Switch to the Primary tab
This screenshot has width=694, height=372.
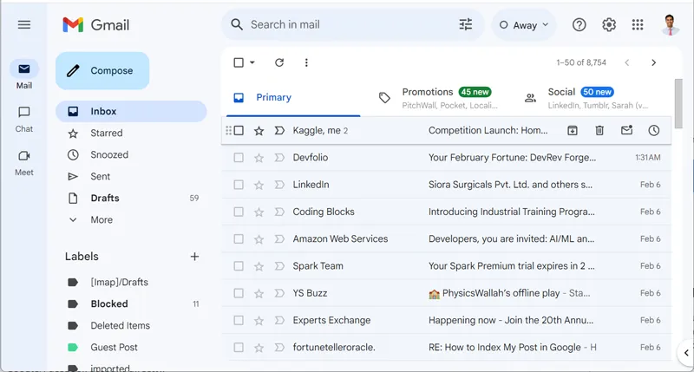pos(293,98)
